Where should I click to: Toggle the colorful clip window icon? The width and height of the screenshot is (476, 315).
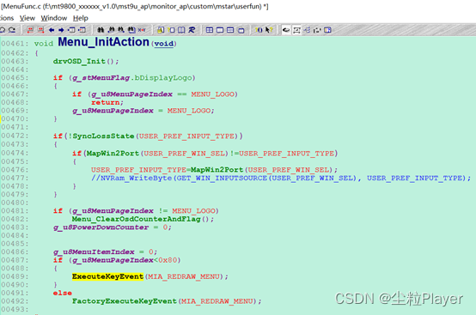327,30
